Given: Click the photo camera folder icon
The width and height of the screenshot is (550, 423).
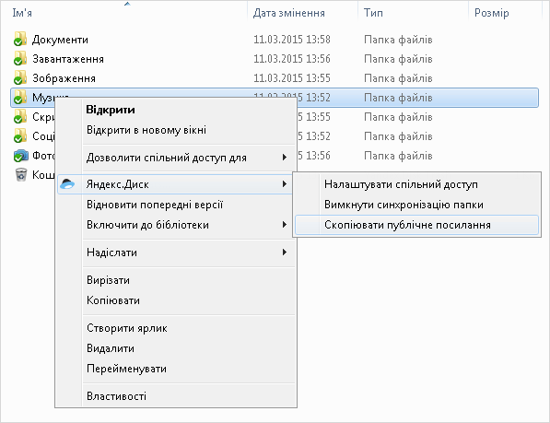Looking at the screenshot, I should [20, 156].
